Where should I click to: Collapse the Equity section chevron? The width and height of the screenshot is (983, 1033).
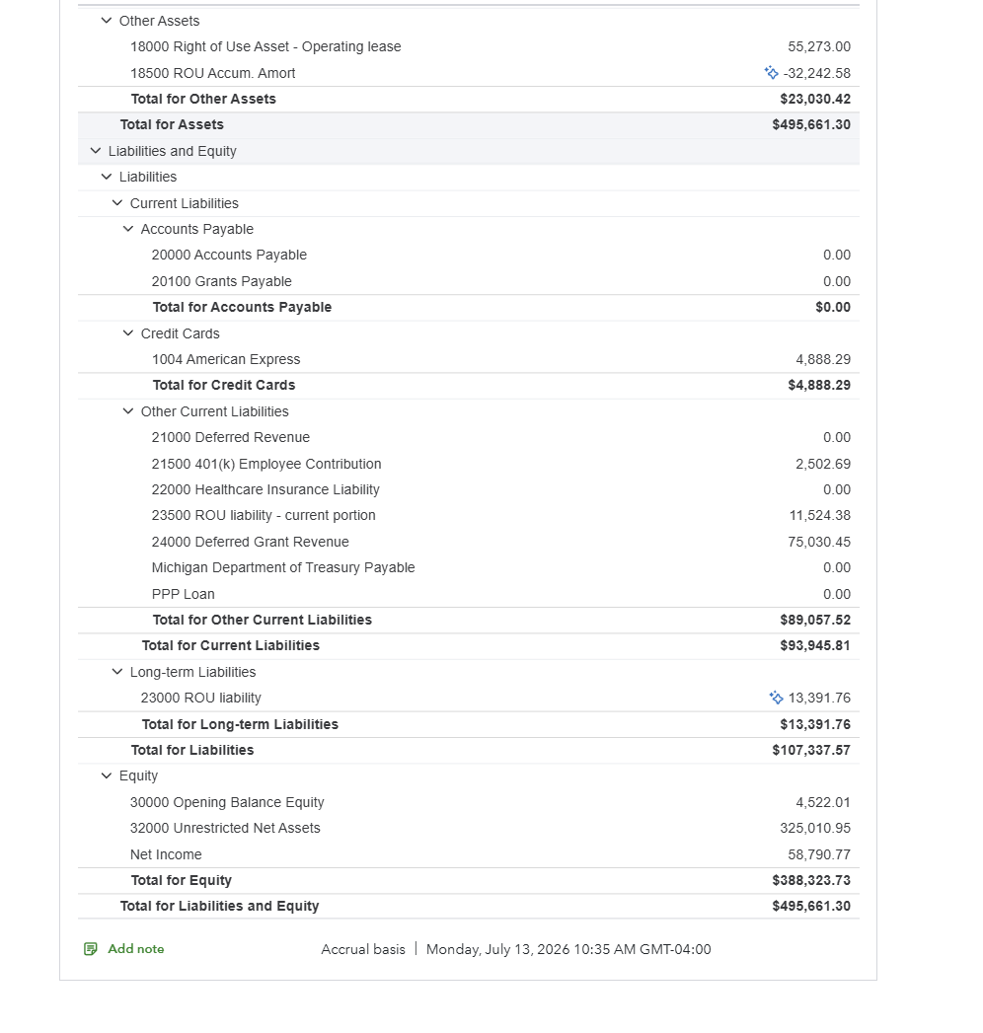(x=106, y=775)
